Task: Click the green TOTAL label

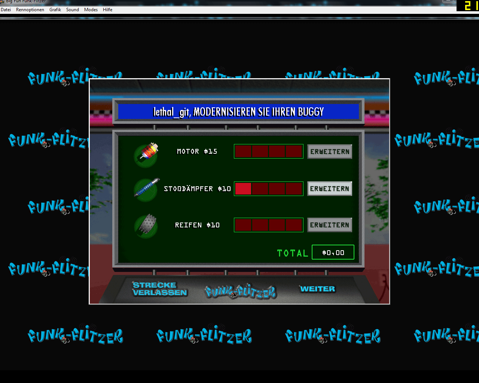Action: [293, 253]
